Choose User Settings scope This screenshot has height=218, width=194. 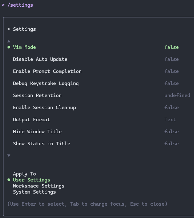tap(31, 180)
